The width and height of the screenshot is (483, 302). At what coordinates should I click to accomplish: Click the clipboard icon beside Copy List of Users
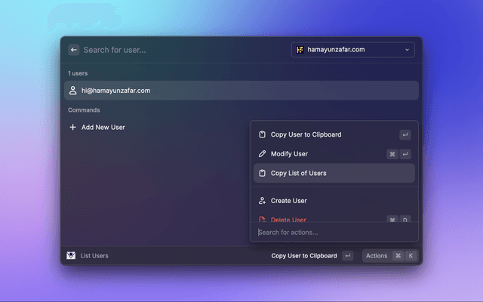click(262, 173)
